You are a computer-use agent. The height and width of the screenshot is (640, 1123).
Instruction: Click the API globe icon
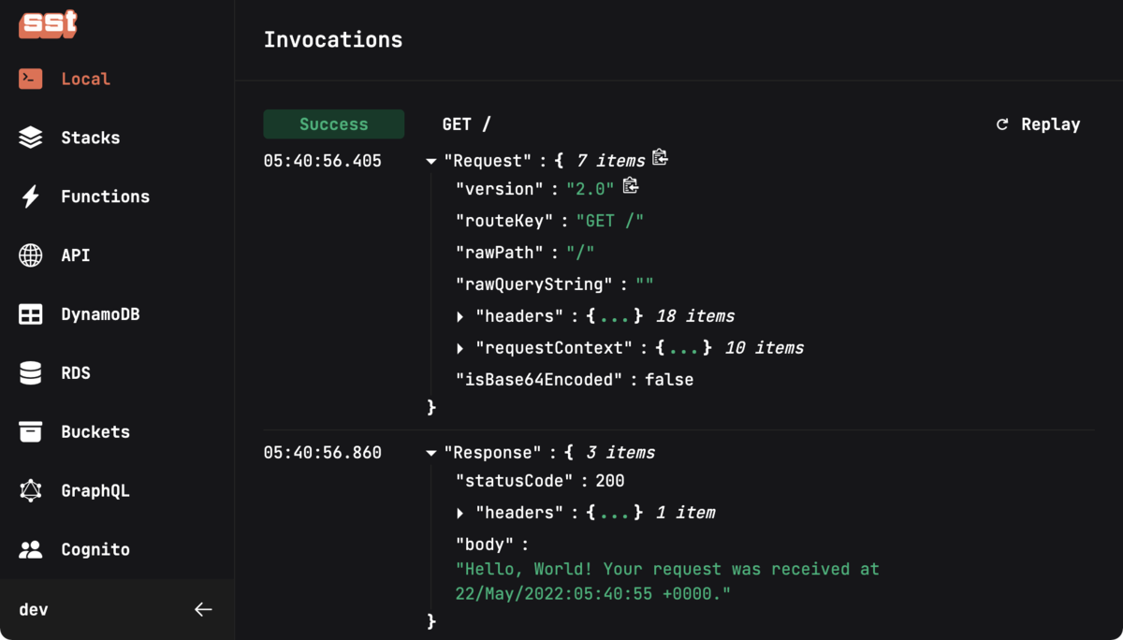31,255
